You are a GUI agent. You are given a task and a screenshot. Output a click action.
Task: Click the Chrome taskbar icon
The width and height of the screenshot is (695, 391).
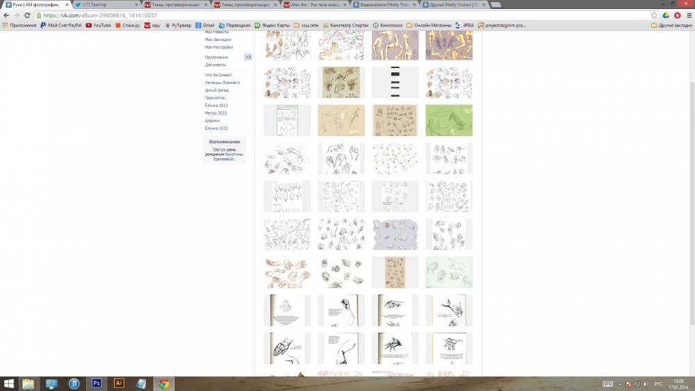(164, 383)
